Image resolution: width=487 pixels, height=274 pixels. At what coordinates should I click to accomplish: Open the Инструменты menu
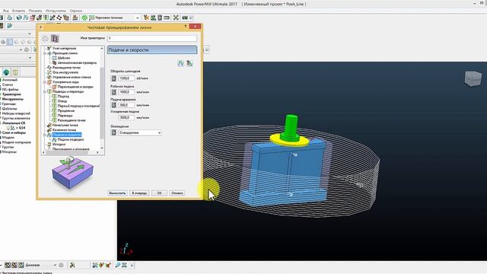click(56, 11)
